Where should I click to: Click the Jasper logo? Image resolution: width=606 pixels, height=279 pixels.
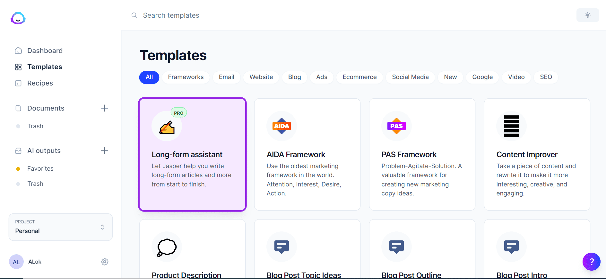18,18
